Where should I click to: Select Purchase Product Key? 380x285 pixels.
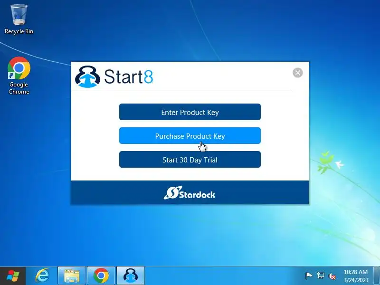tap(190, 136)
